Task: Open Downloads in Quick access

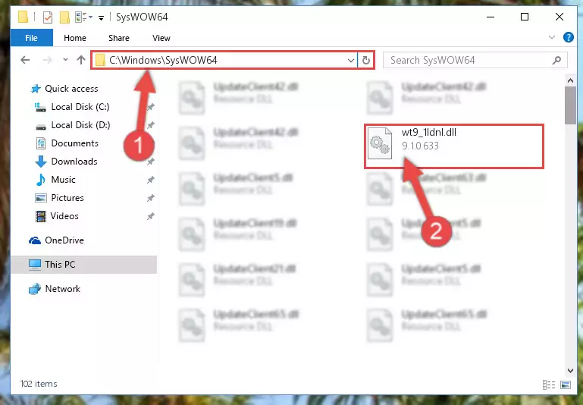Action: coord(74,162)
